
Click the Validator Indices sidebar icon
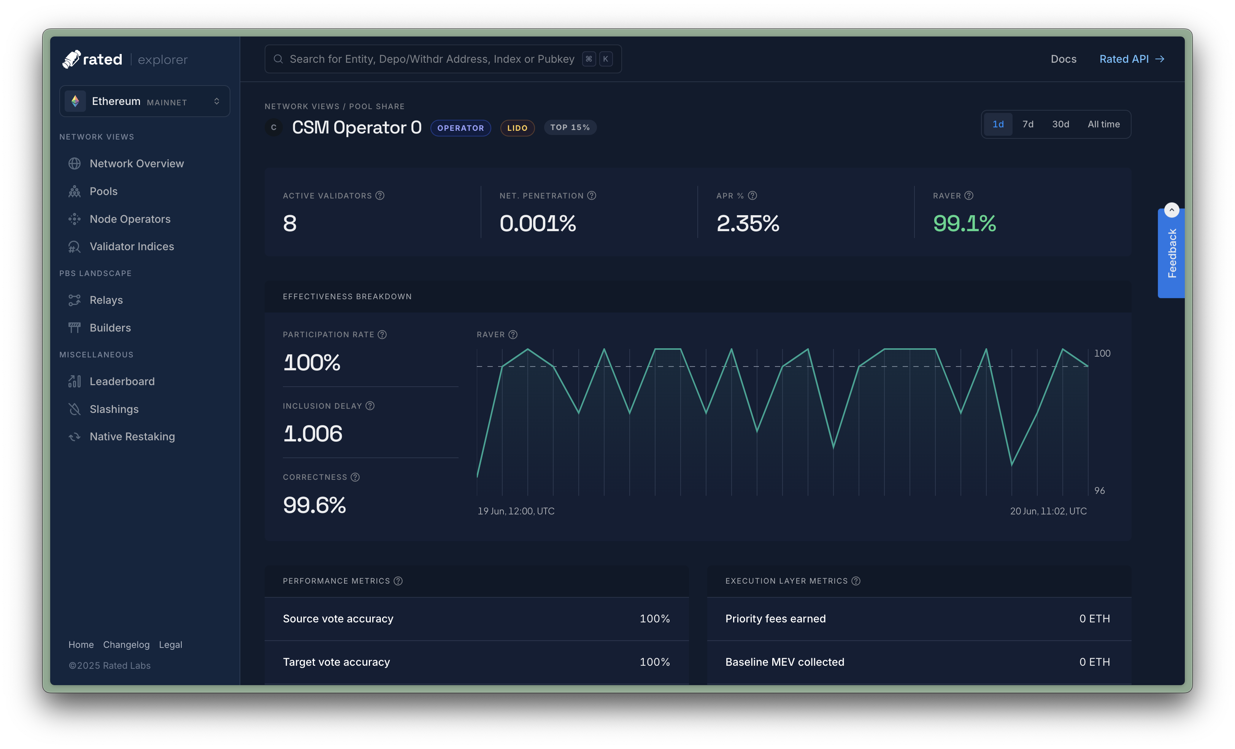click(74, 247)
